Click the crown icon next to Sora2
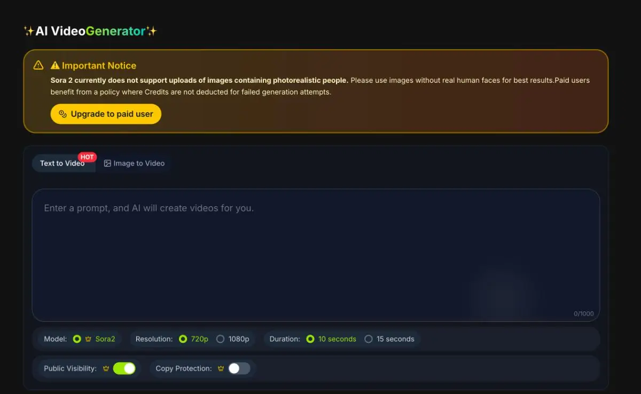 [x=88, y=339]
